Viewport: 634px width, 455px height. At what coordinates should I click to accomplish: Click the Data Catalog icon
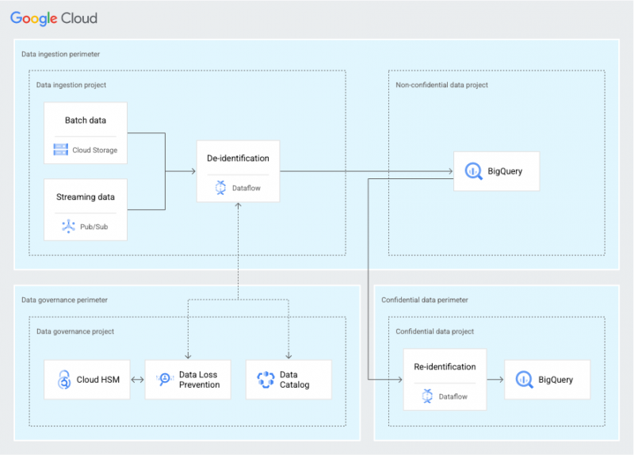[265, 380]
